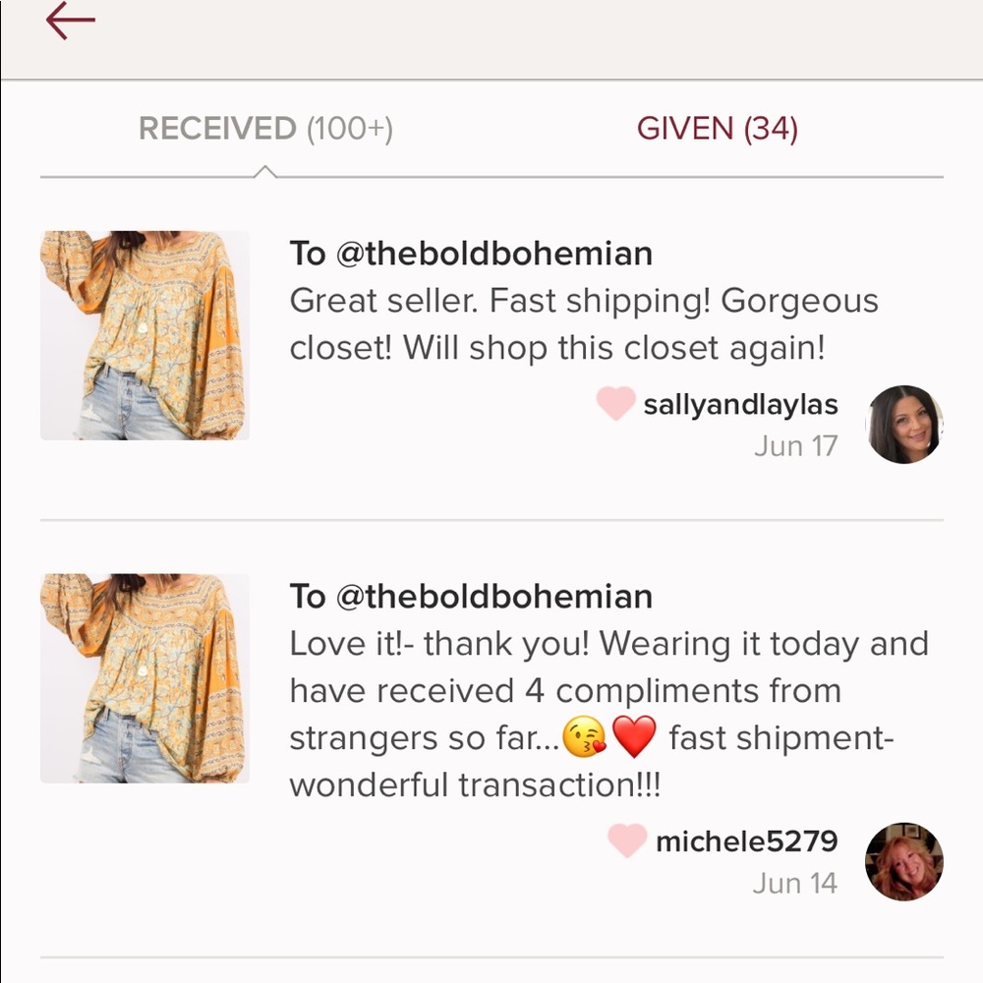Select the RECEIVED tab
This screenshot has width=983, height=983.
point(265,129)
